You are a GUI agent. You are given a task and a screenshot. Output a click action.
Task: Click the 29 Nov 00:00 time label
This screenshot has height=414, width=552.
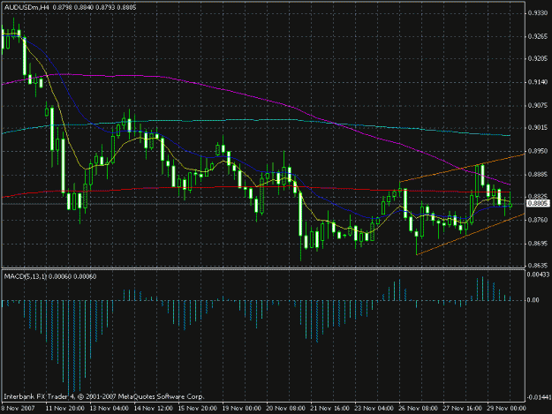(506, 408)
